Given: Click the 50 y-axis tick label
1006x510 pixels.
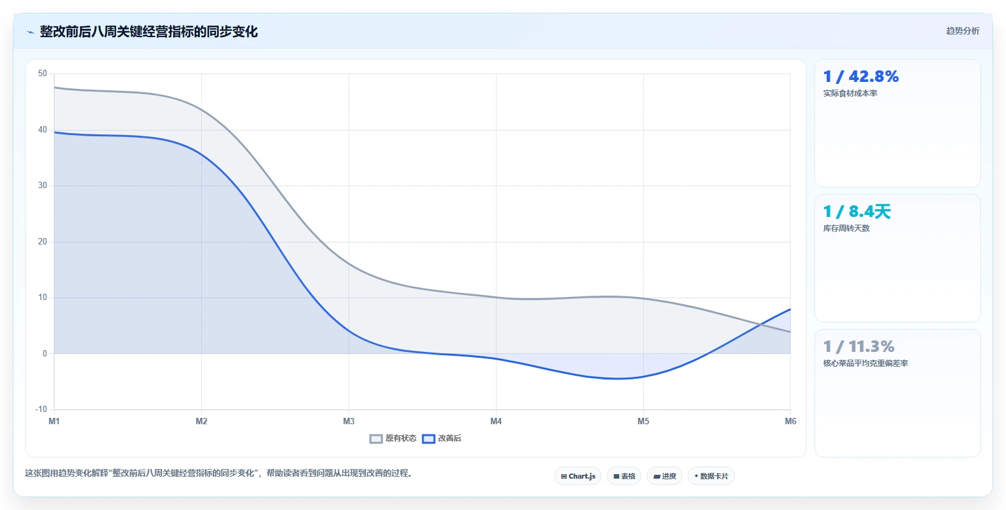Looking at the screenshot, I should pyautogui.click(x=42, y=74).
